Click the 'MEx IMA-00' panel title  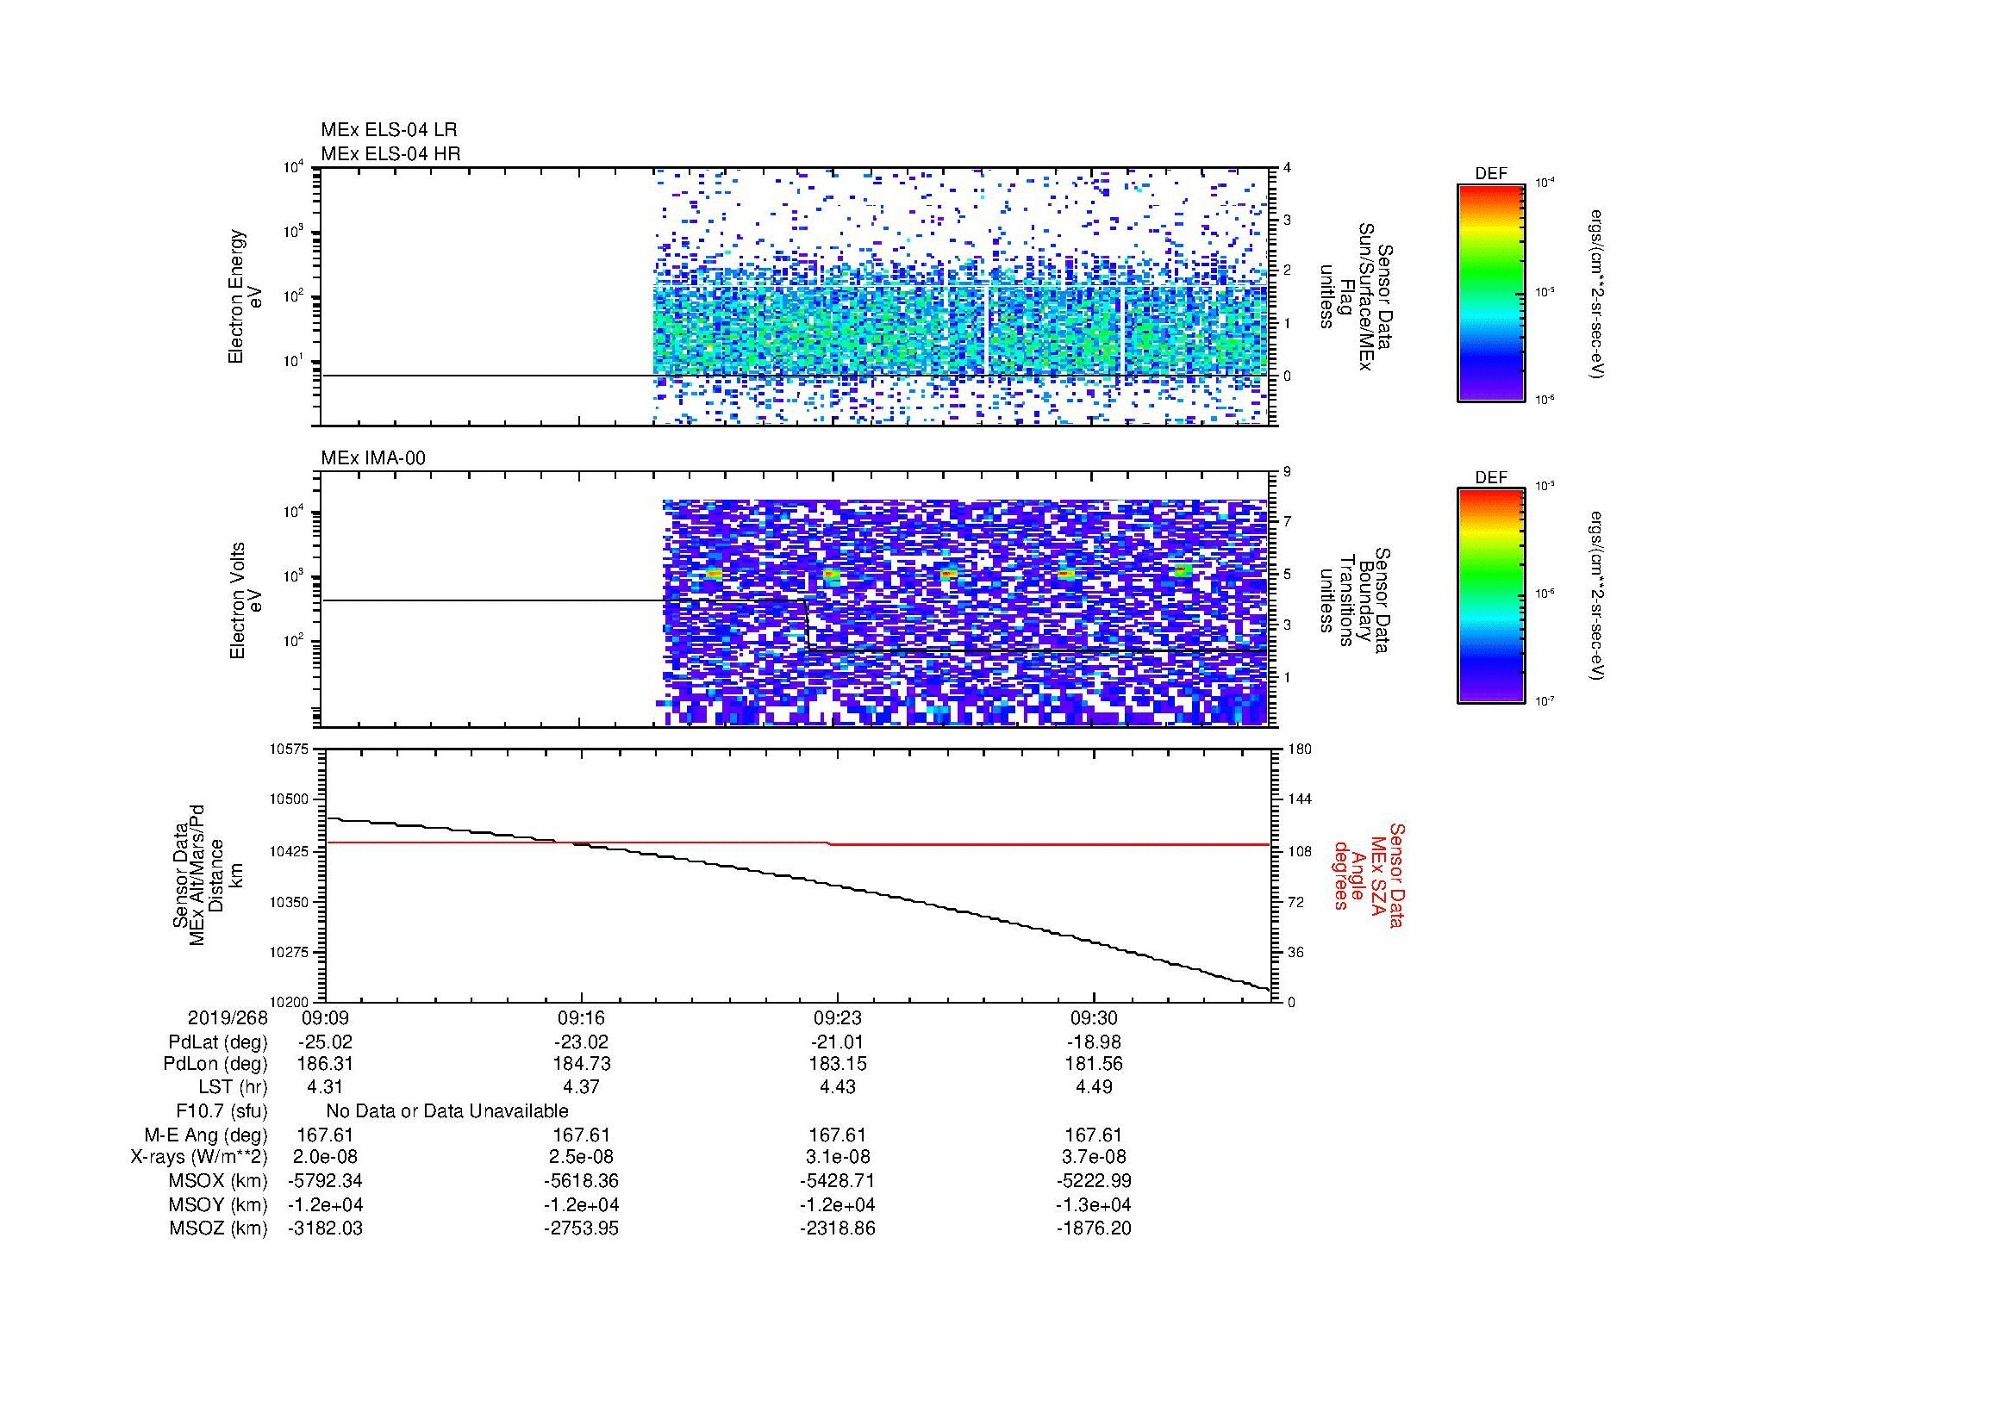pos(373,458)
